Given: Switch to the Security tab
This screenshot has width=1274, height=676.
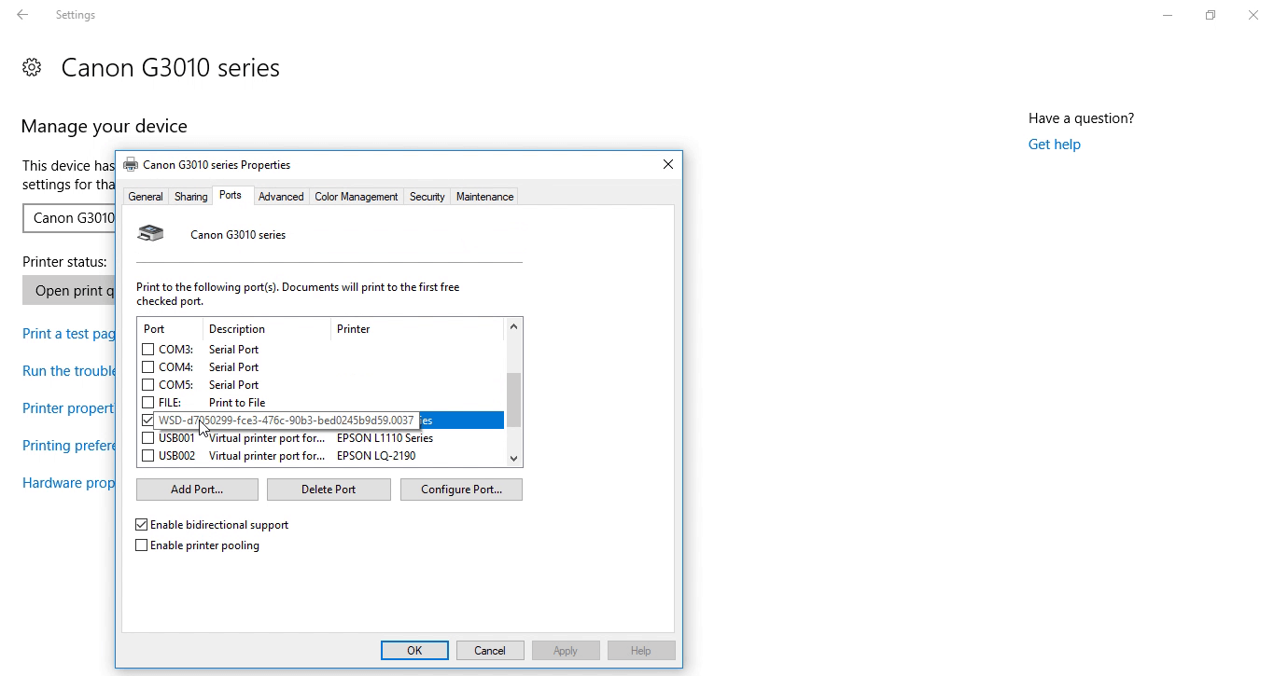Looking at the screenshot, I should click(427, 197).
